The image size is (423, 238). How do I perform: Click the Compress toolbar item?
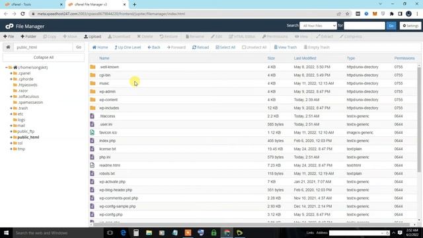351,36
